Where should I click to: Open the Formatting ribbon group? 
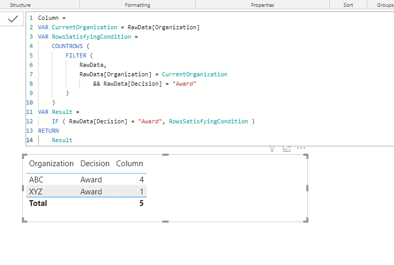(137, 5)
